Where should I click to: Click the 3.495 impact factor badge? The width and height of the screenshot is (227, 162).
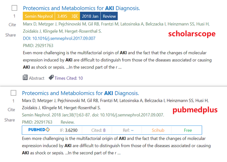pos(67,16)
